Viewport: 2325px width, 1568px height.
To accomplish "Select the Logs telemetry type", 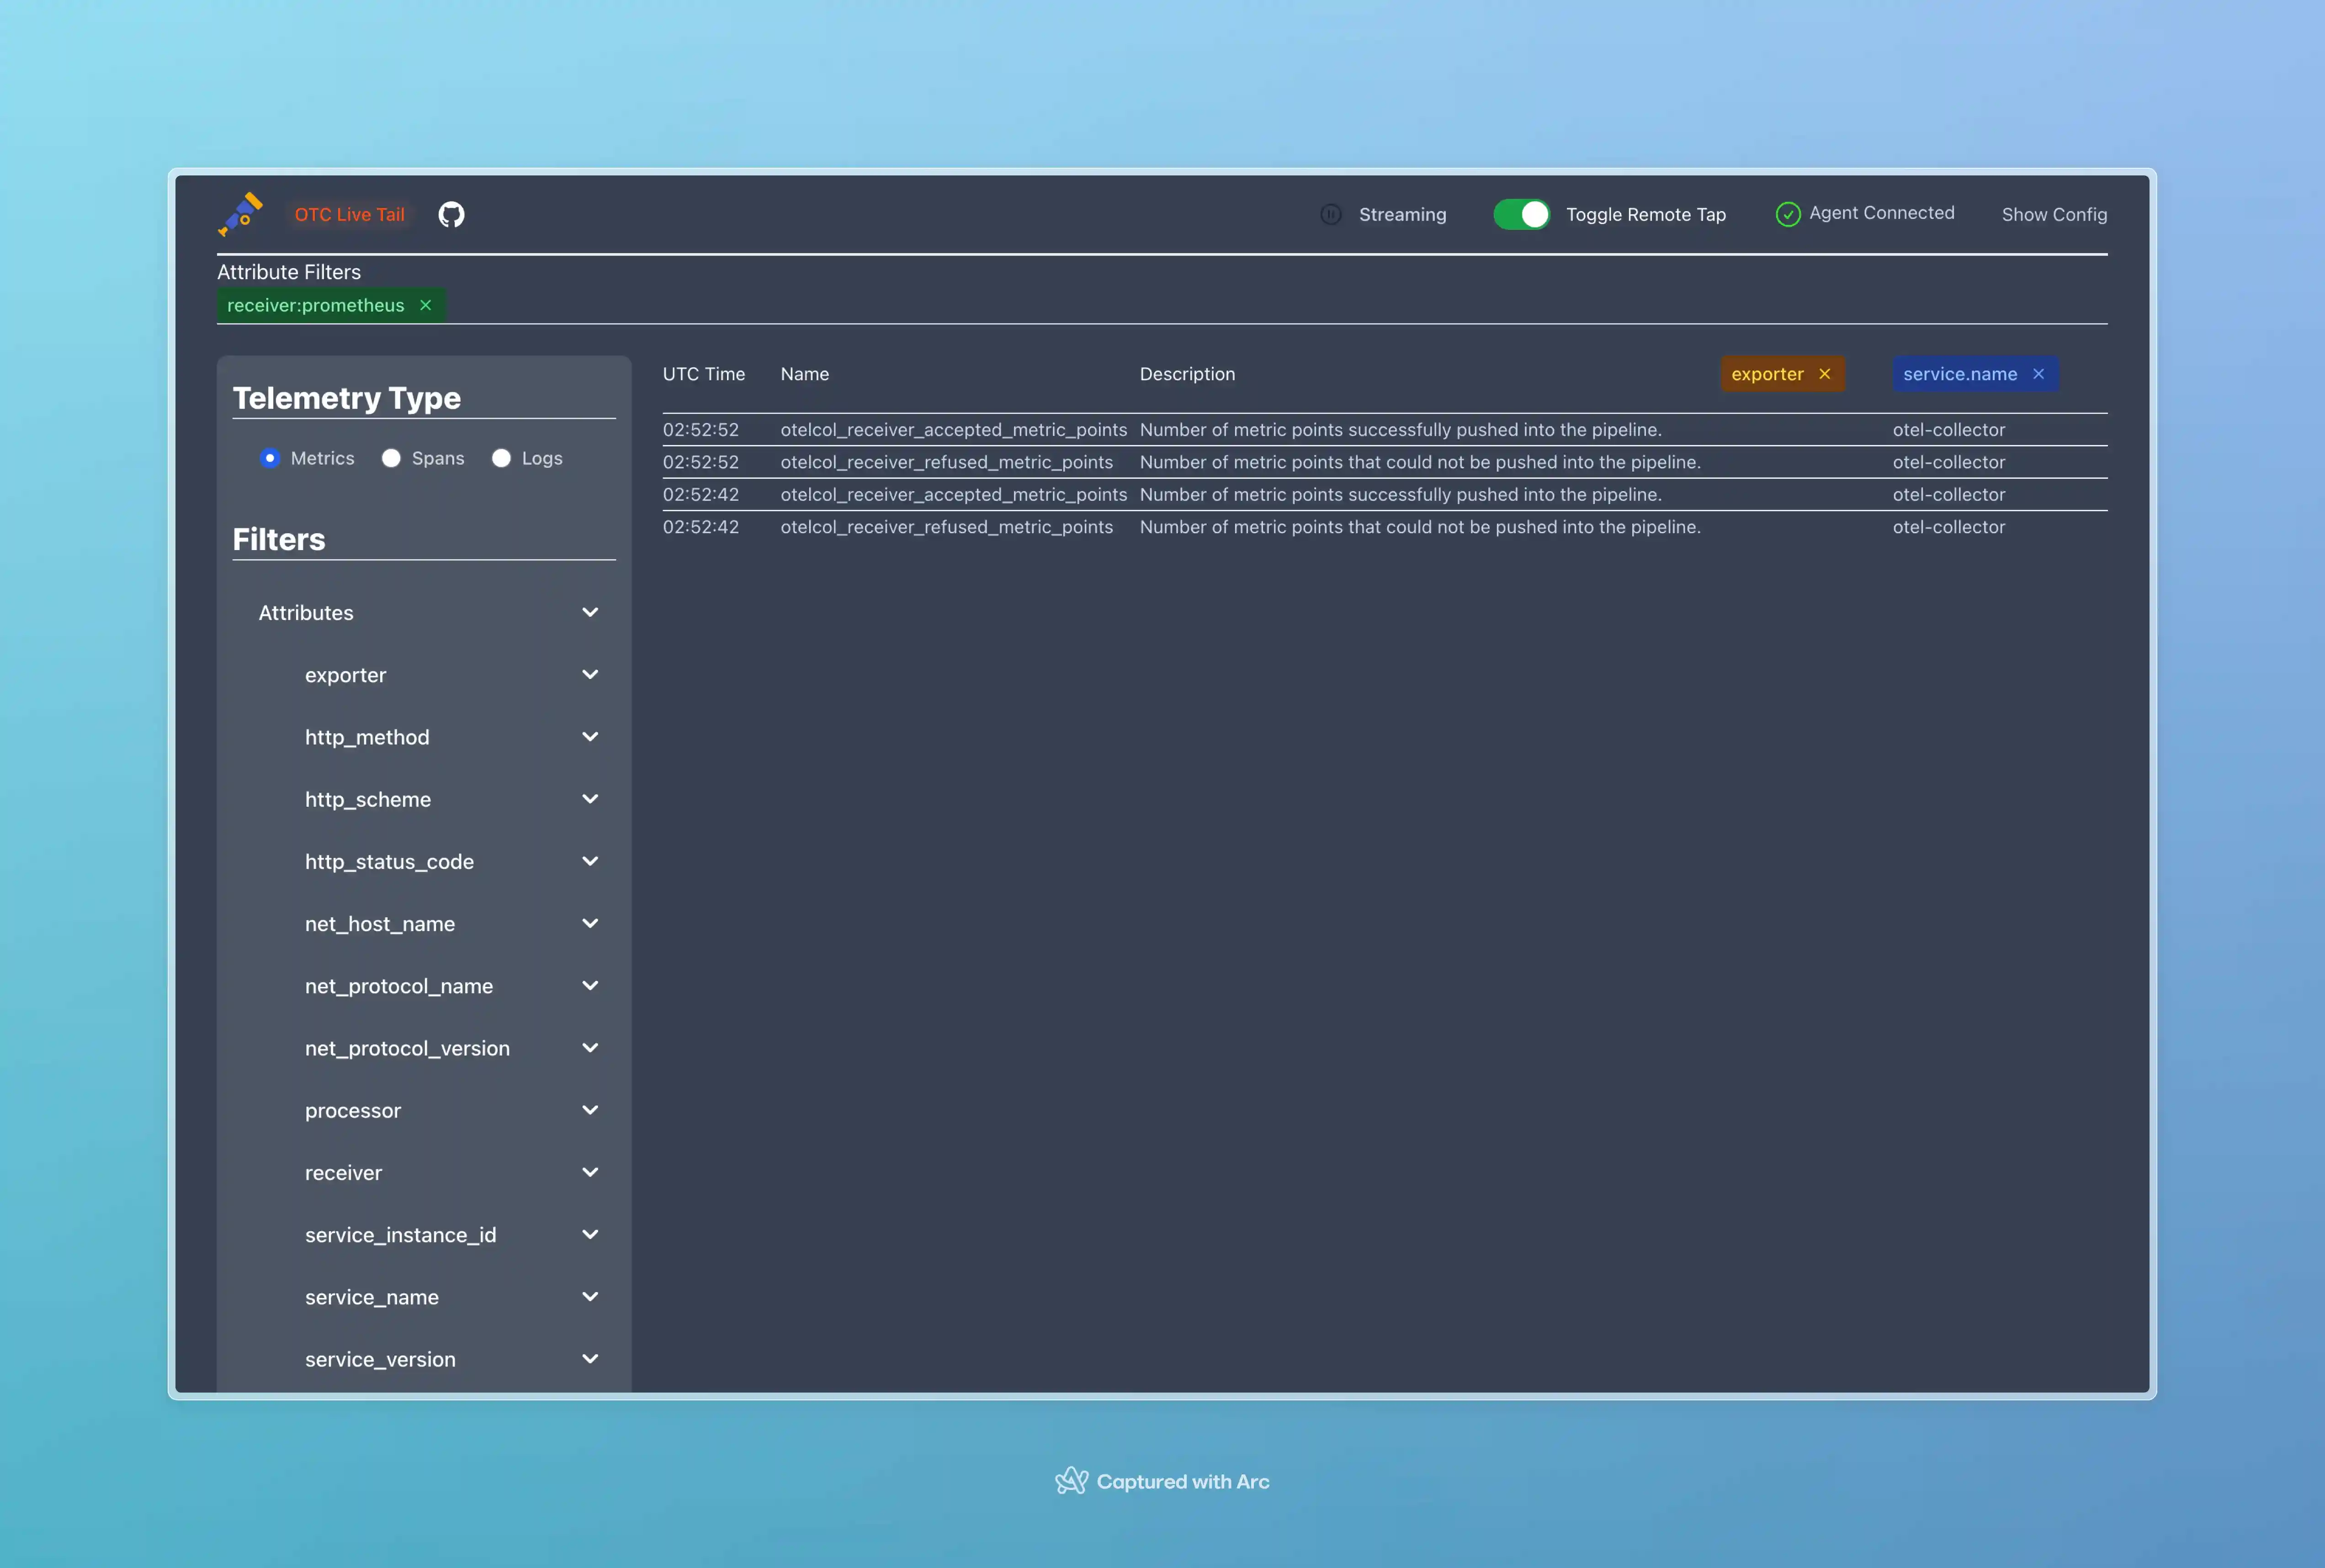I will click(x=501, y=458).
